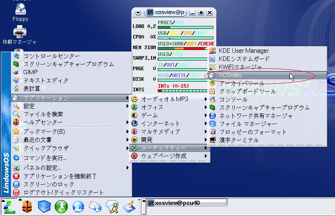Screen dimensions: 335x216
Task: Expand 最近の文書 entry
Action: [71, 140]
